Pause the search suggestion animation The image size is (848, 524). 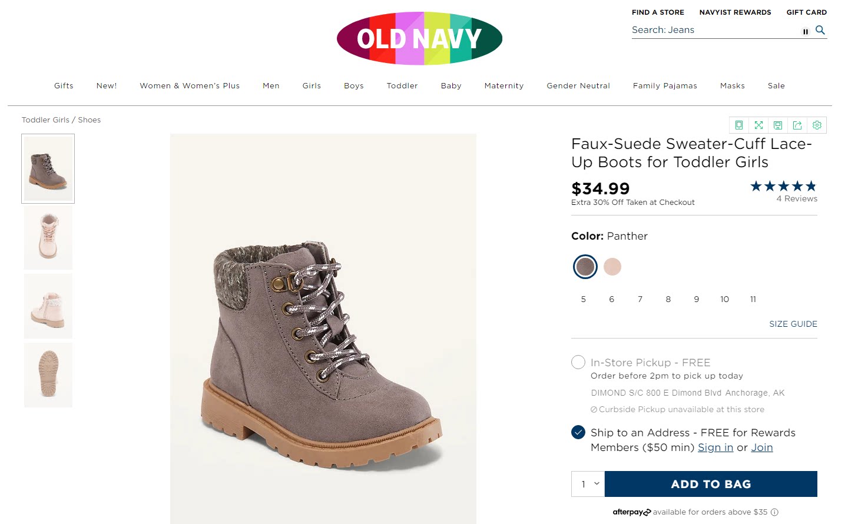(x=806, y=32)
